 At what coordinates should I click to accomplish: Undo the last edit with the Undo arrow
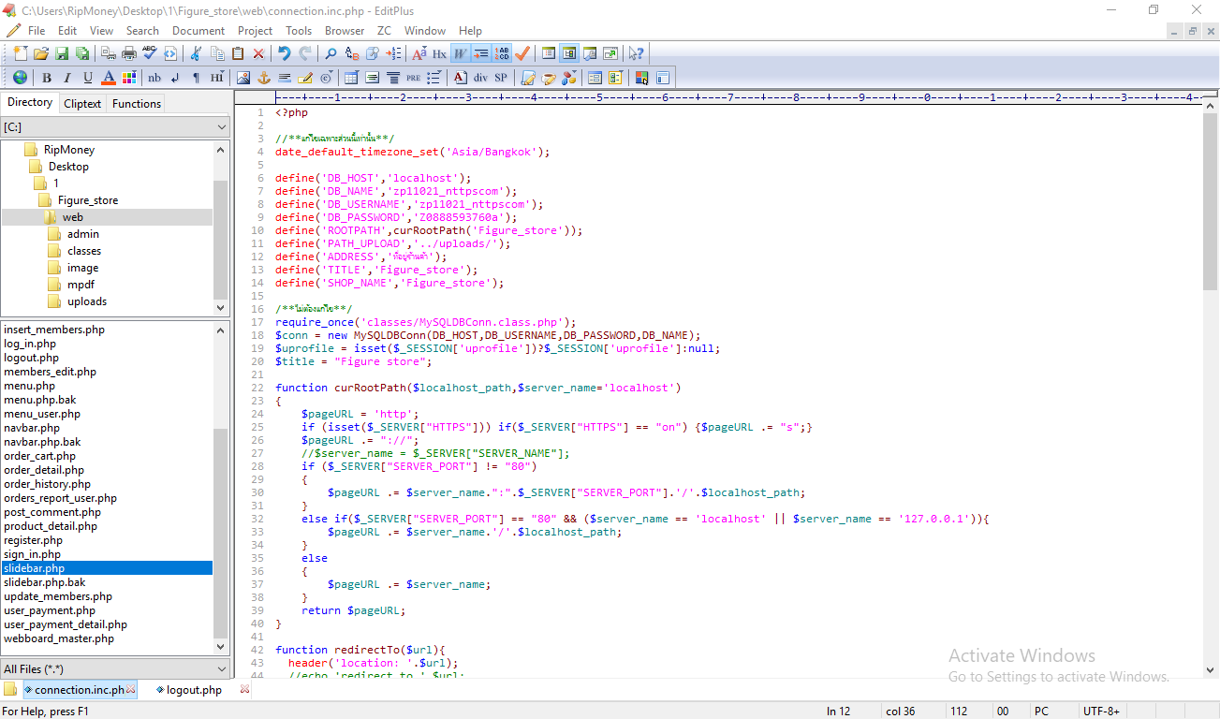(x=284, y=53)
